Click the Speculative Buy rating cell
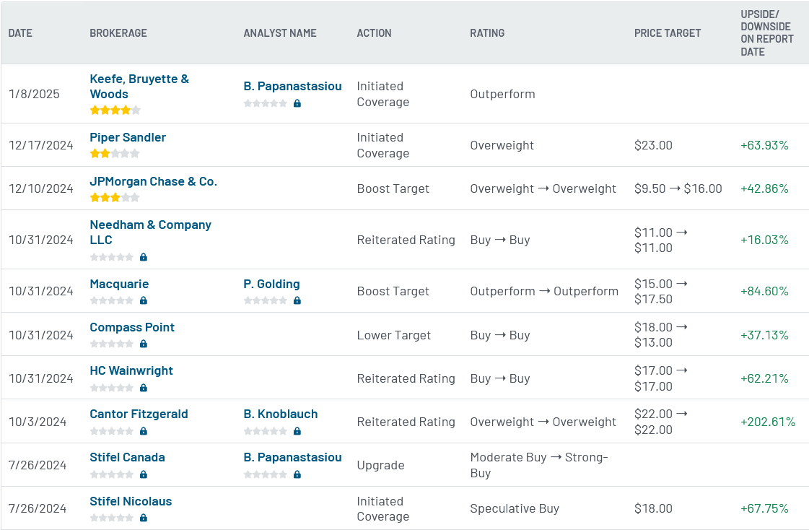The width and height of the screenshot is (809, 530). point(515,508)
